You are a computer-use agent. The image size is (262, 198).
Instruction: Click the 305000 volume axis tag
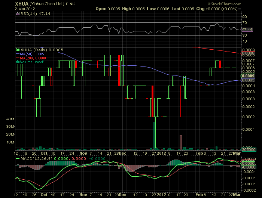coord(249,150)
